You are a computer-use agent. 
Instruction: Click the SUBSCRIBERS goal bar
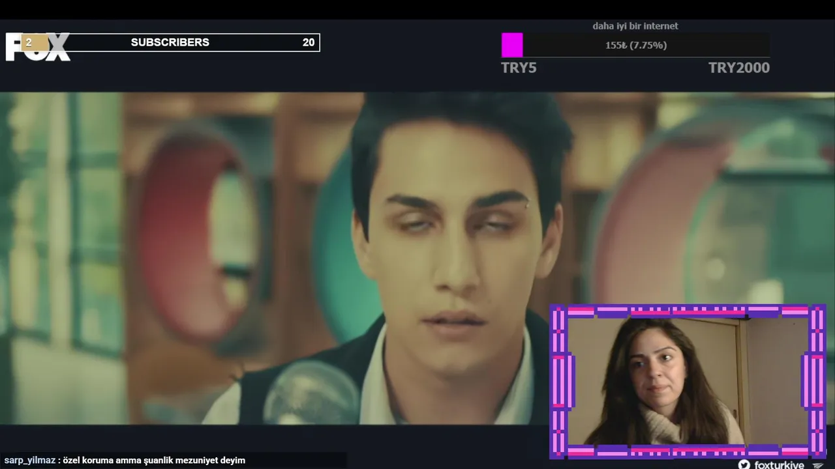click(171, 42)
